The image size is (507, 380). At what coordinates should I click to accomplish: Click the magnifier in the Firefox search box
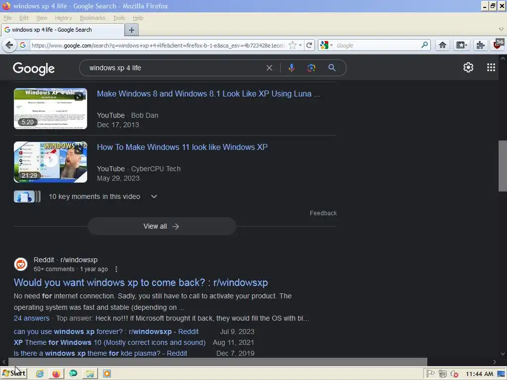[424, 45]
